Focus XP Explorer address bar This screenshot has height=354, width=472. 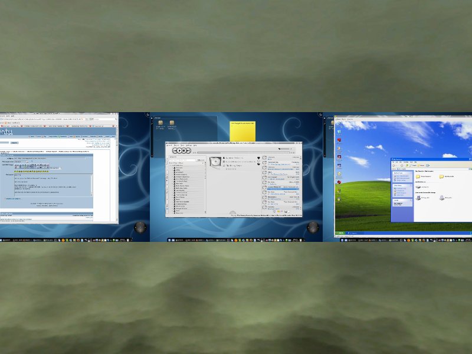[x=434, y=169]
